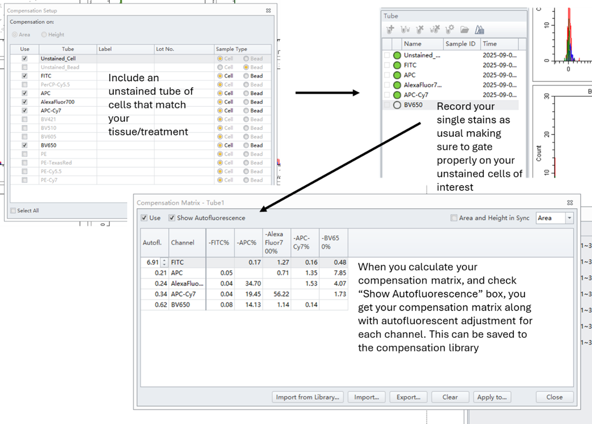
Task: Click the Label cell for FITC row
Action: 126,76
